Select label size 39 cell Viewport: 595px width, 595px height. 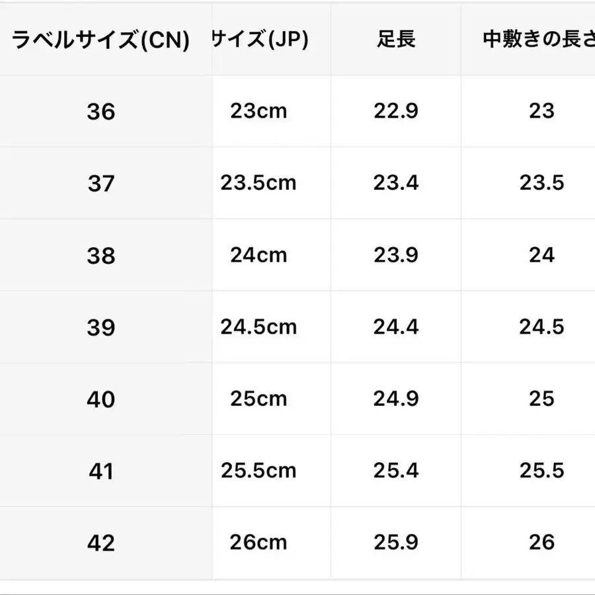coord(101,327)
